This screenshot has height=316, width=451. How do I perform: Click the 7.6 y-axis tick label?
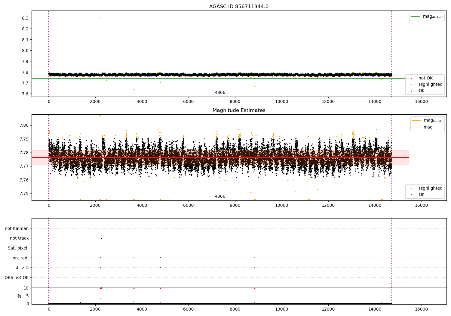(x=25, y=94)
